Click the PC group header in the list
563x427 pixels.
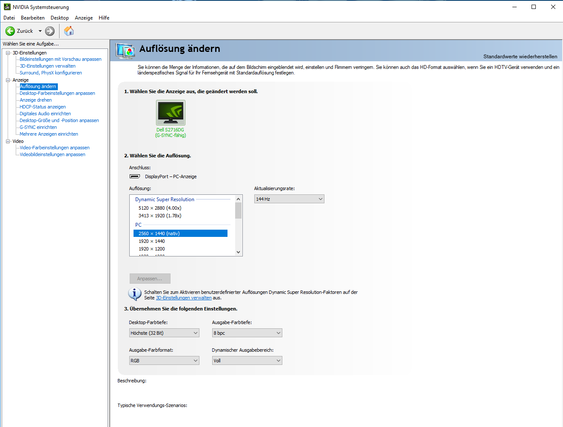138,225
